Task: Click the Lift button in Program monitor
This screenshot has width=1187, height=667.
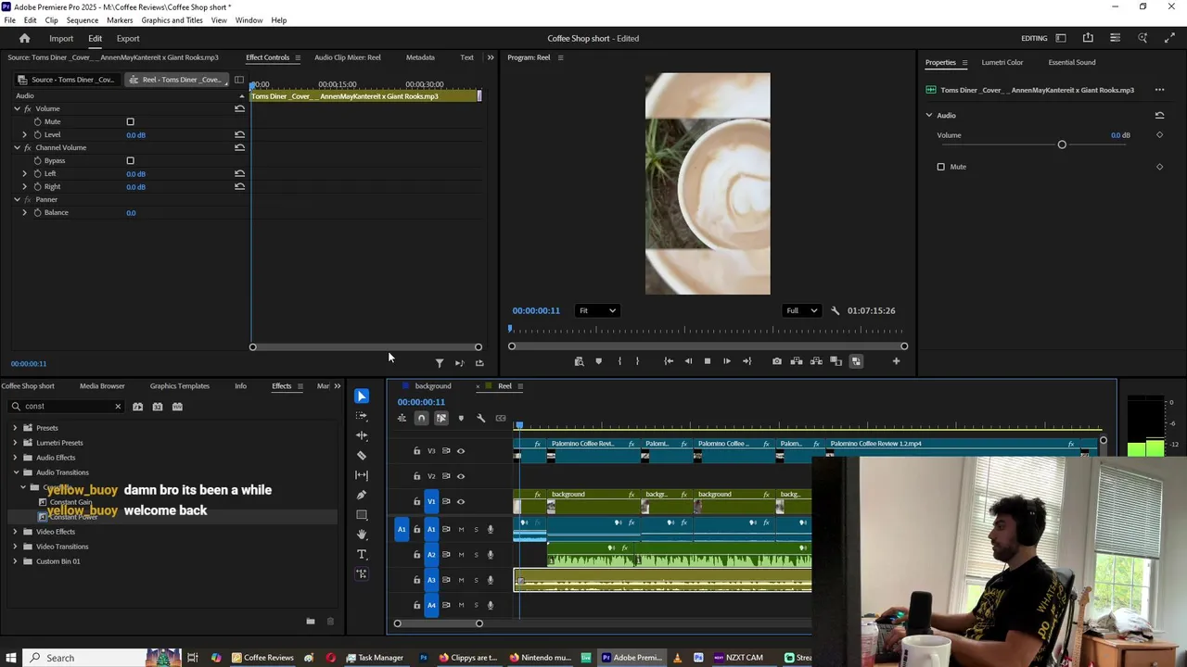Action: pyautogui.click(x=797, y=361)
